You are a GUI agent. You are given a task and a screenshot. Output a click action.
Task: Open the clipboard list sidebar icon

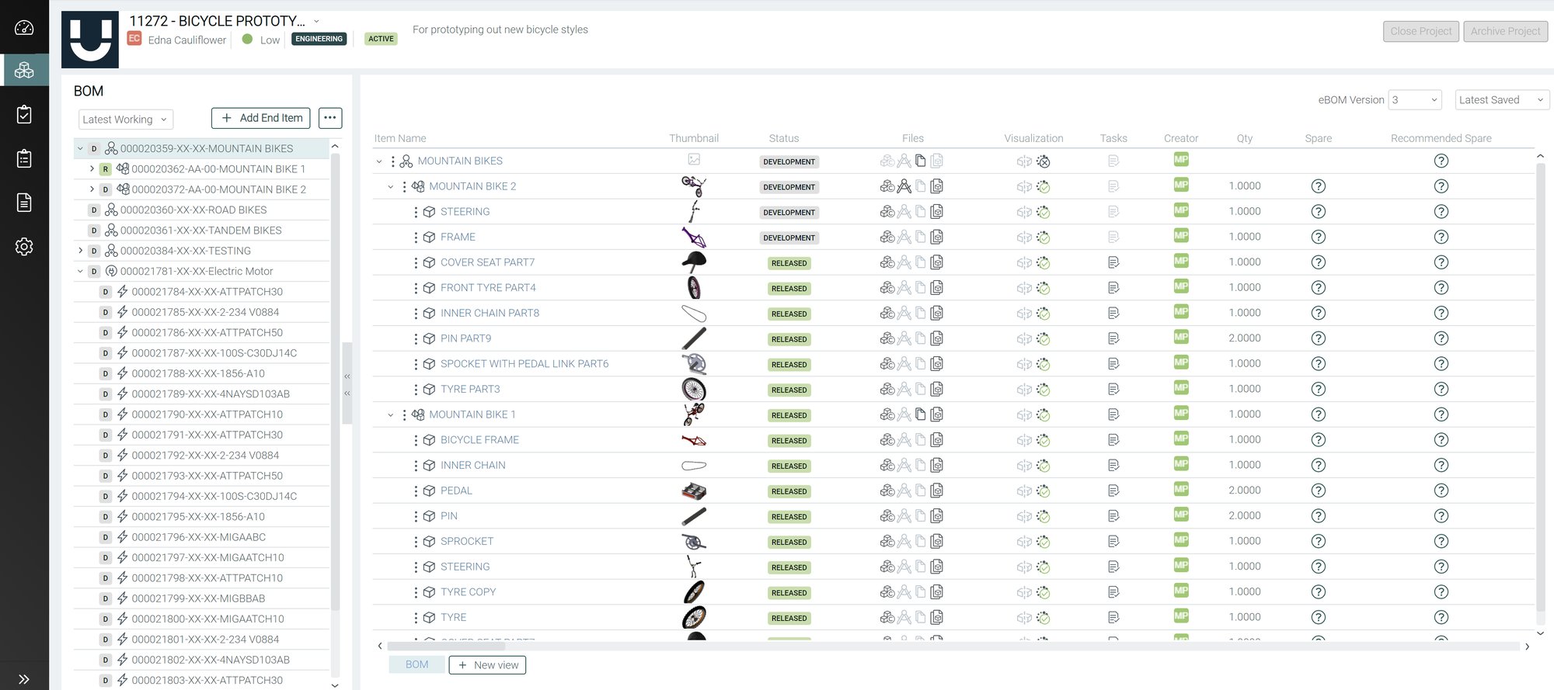click(24, 158)
